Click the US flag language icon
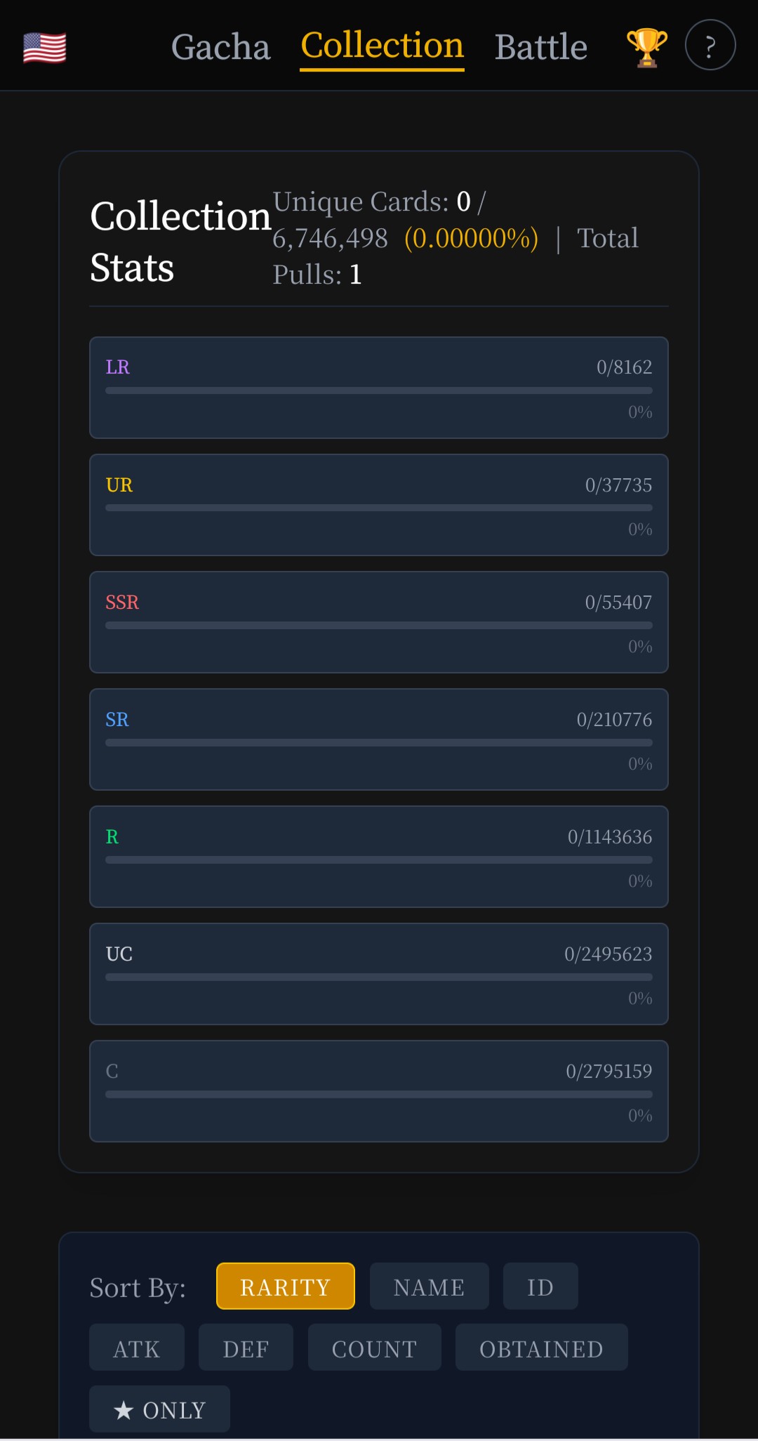This screenshot has height=1441, width=758. pyautogui.click(x=45, y=48)
